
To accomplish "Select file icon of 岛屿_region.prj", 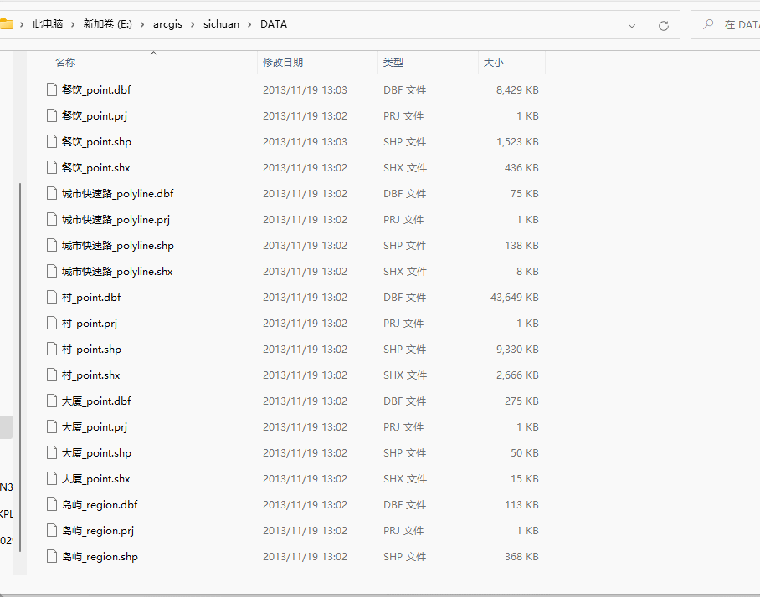I will [52, 530].
